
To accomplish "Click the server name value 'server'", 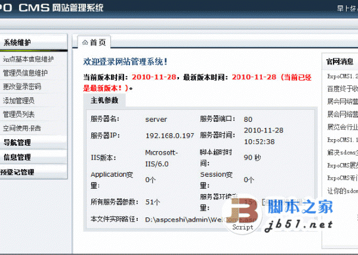I will 156,119.
